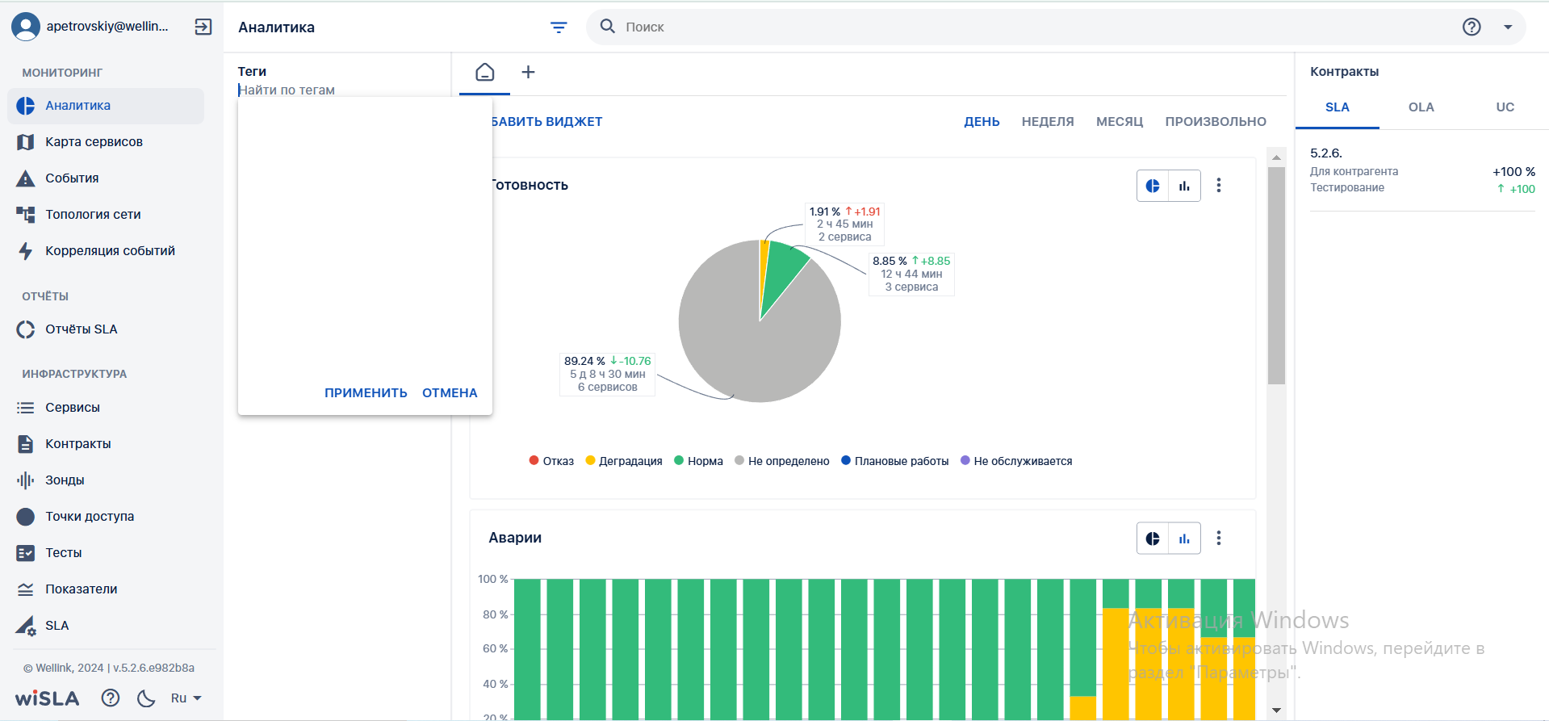The width and height of the screenshot is (1549, 721).
Task: Open Аварии widget three-dot menu
Action: click(x=1219, y=539)
